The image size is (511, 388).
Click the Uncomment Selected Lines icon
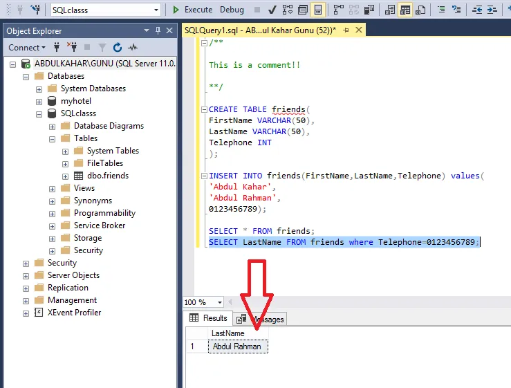pyautogui.click(x=456, y=10)
